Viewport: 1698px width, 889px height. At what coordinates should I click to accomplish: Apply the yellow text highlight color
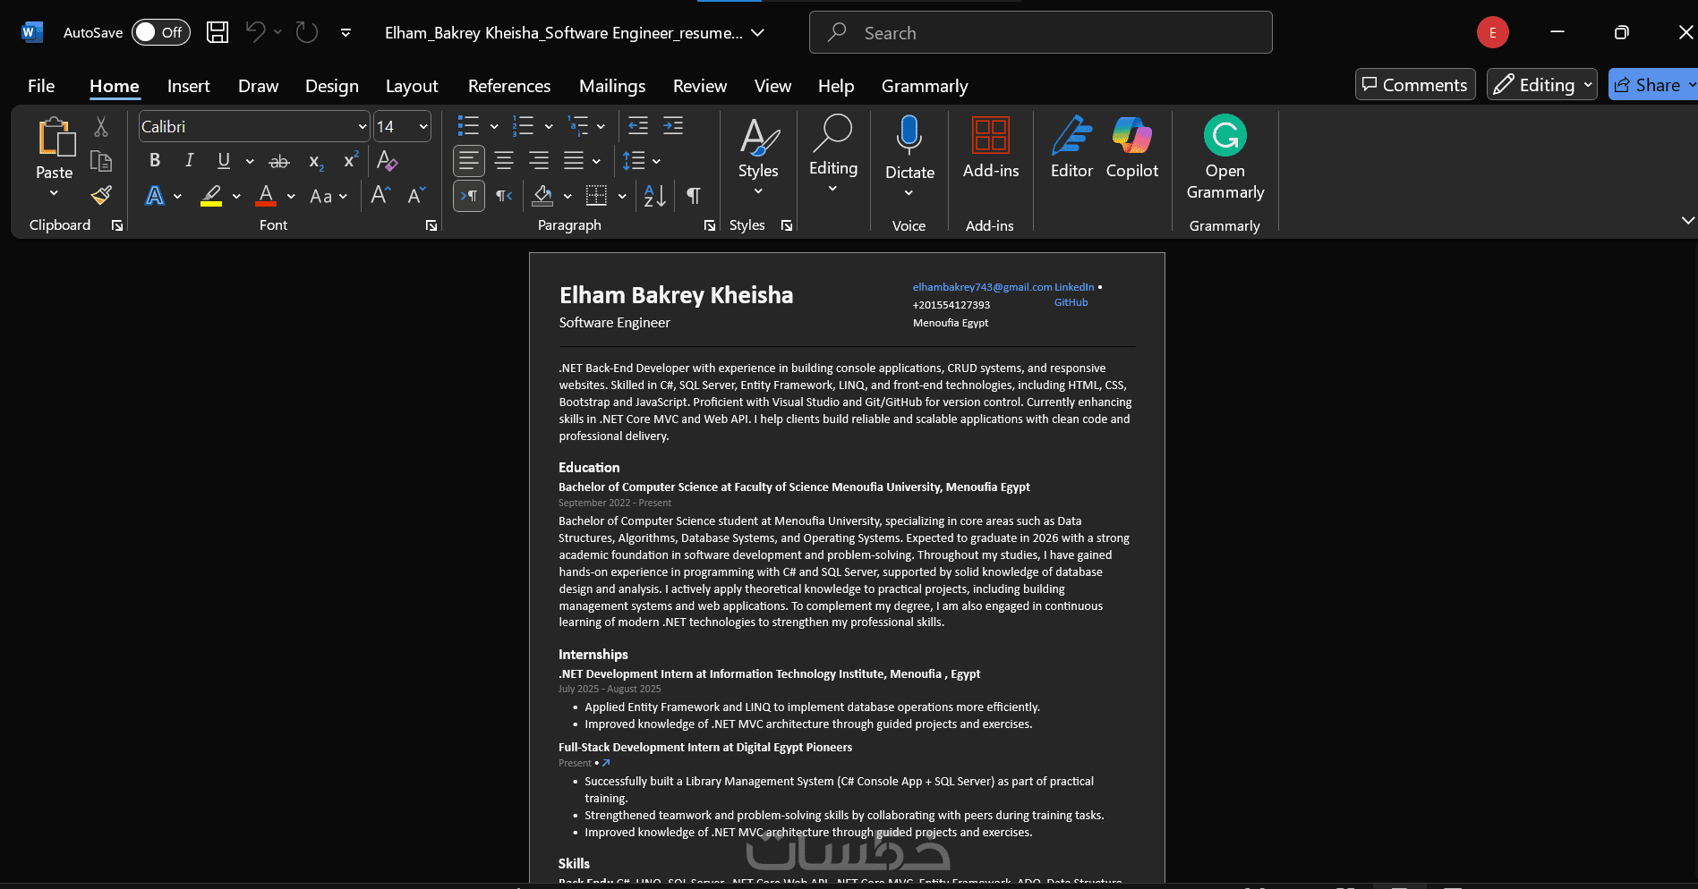(x=211, y=196)
